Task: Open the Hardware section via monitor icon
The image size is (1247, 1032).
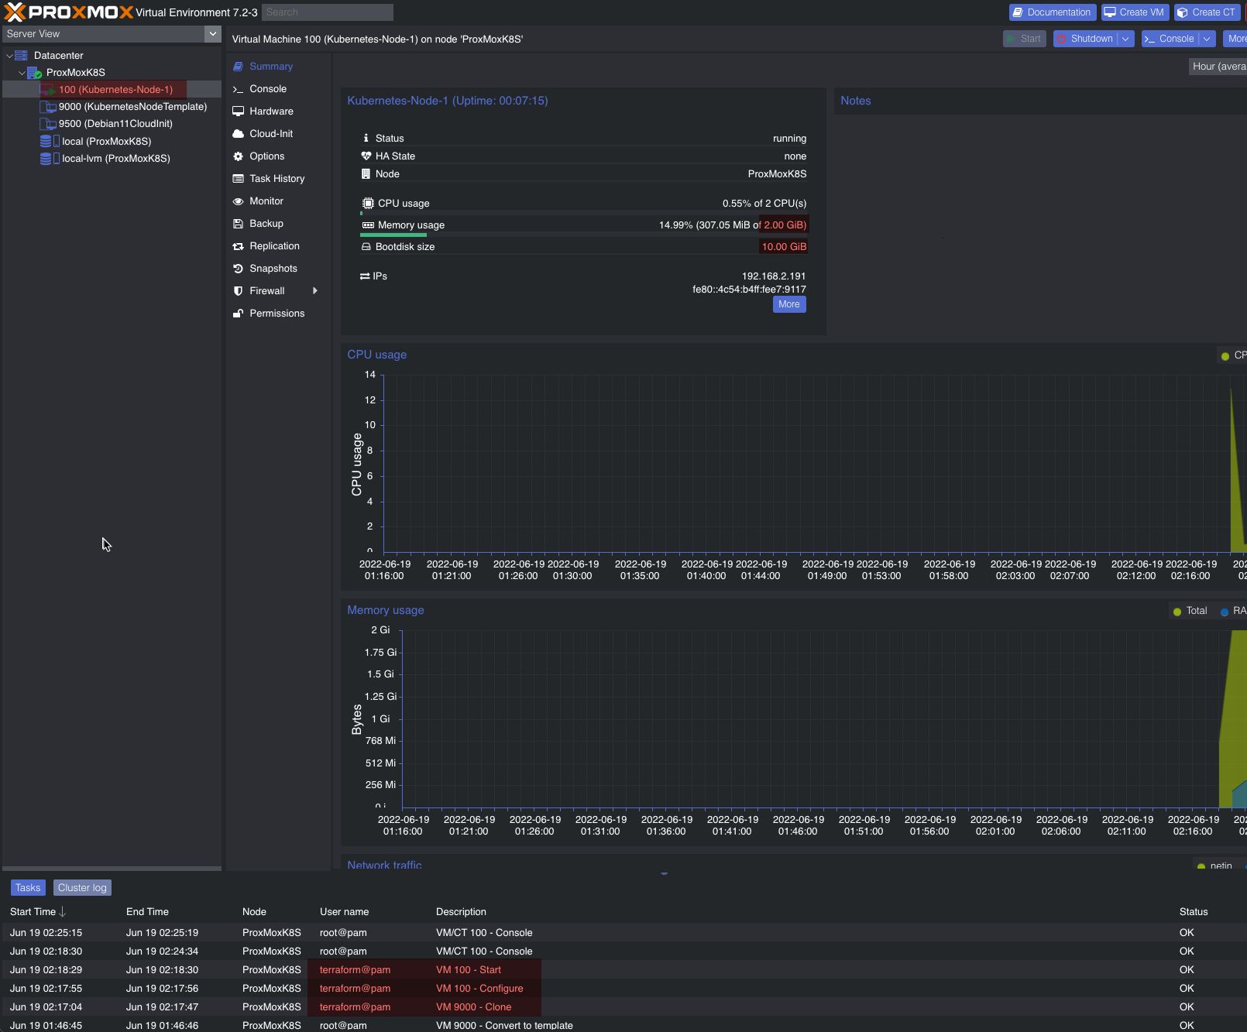Action: tap(239, 111)
